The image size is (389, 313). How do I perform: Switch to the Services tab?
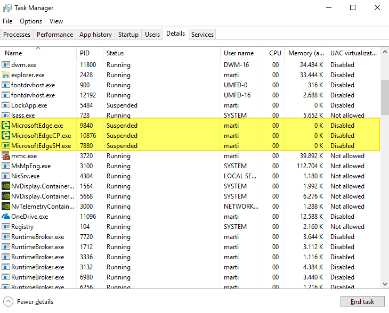[x=202, y=35]
